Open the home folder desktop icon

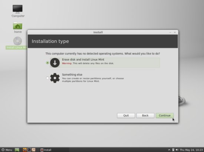[x=18, y=28]
